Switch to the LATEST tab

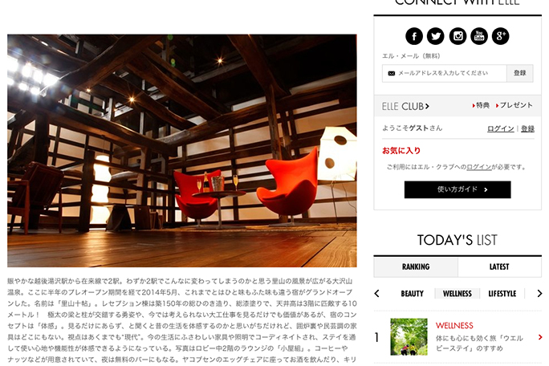click(499, 267)
